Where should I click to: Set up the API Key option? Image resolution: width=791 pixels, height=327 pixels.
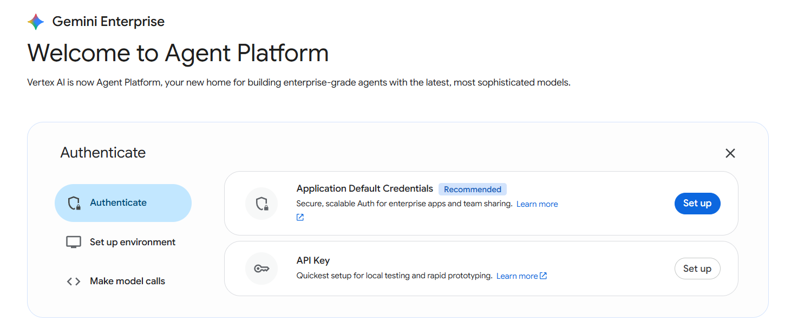697,269
